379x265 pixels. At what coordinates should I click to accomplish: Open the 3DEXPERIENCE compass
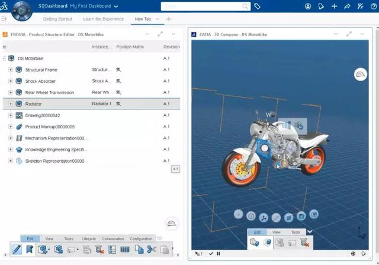21,11
